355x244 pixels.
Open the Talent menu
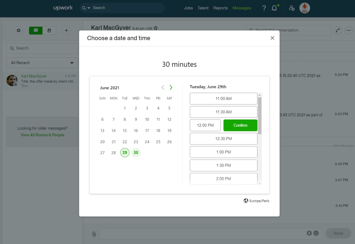point(203,8)
